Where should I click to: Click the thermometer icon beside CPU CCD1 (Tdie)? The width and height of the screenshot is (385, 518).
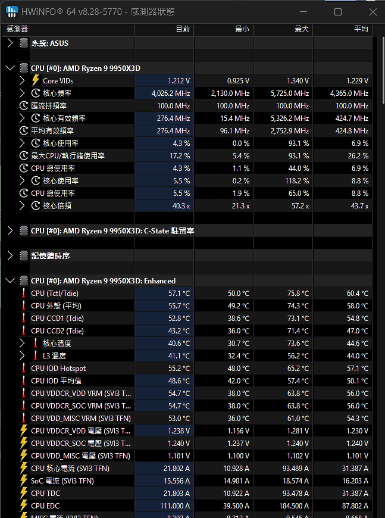click(23, 319)
